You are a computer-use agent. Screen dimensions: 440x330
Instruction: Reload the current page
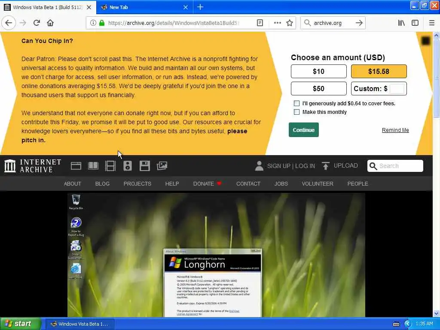pyautogui.click(x=37, y=23)
